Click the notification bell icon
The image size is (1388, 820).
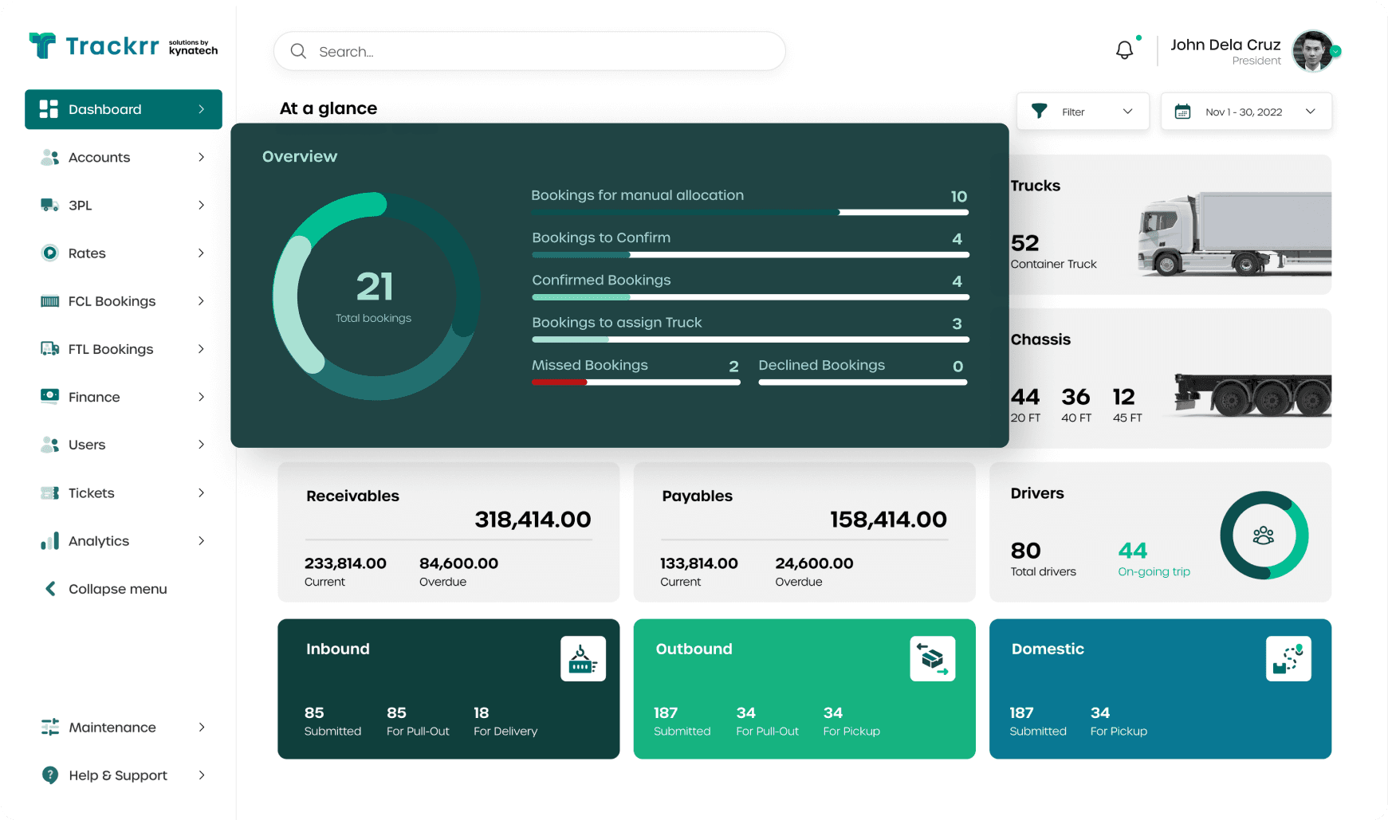click(x=1125, y=49)
